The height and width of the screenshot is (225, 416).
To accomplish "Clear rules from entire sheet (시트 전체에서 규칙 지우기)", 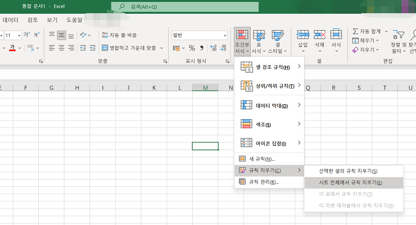I will pos(353,183).
